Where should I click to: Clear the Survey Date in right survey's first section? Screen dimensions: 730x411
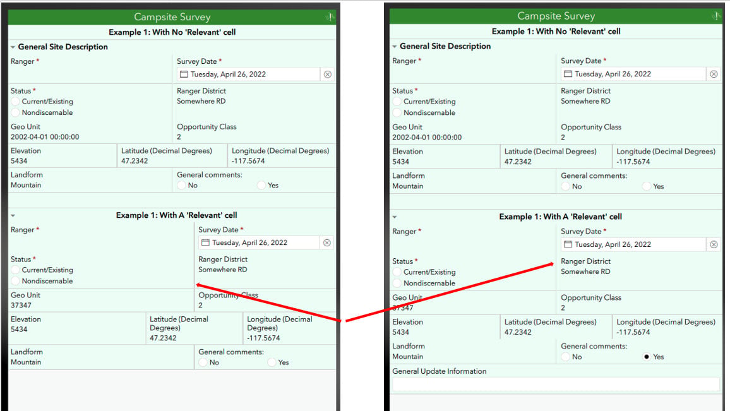[x=714, y=74]
